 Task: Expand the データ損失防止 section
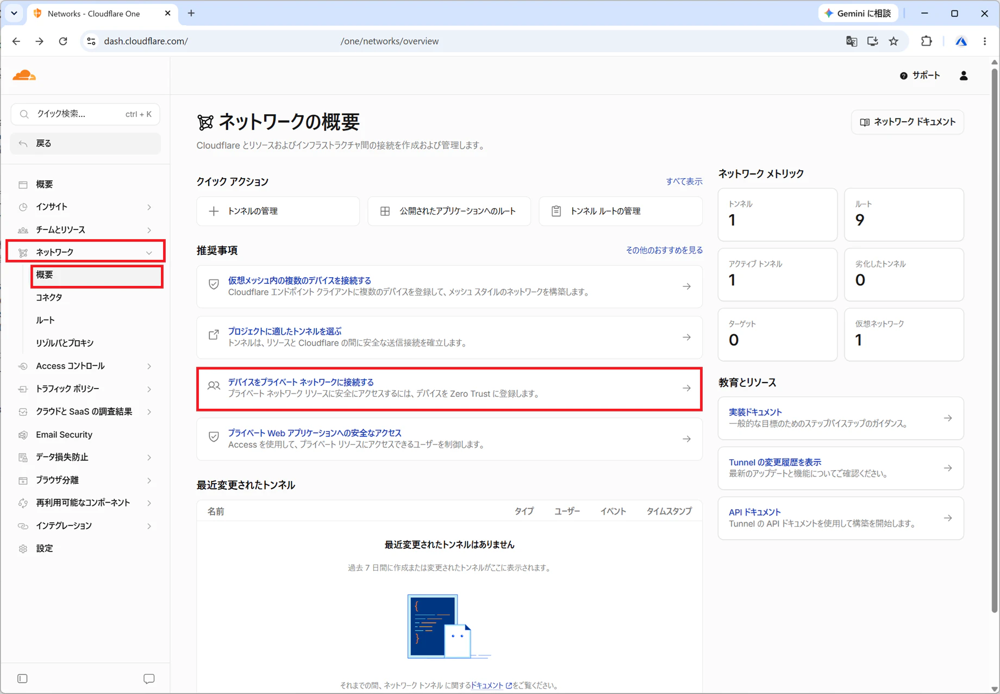point(85,457)
